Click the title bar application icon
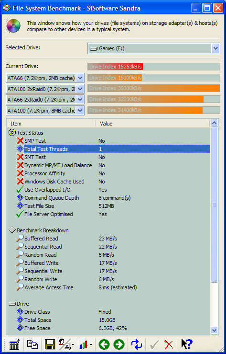This screenshot has height=354, width=226. pyautogui.click(x=6, y=8)
